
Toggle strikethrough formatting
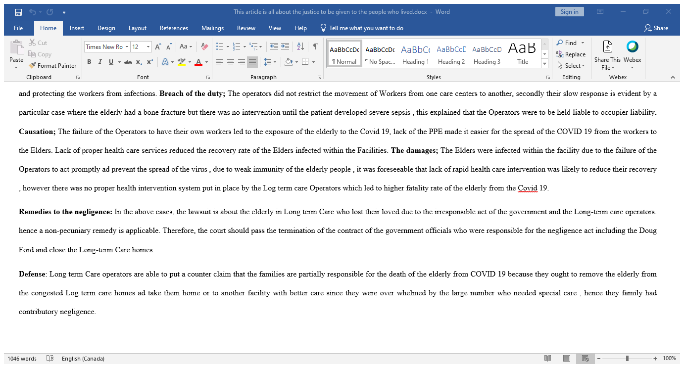point(128,61)
